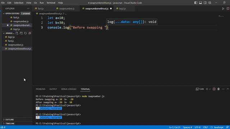Change indentation via Spaces: 4
This screenshot has height=129, width=230.
click(188, 128)
